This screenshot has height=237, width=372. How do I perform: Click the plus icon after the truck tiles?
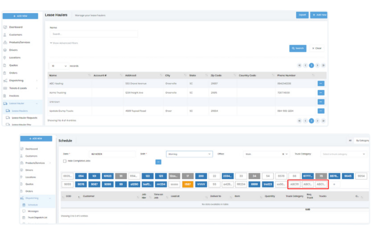click(x=334, y=184)
